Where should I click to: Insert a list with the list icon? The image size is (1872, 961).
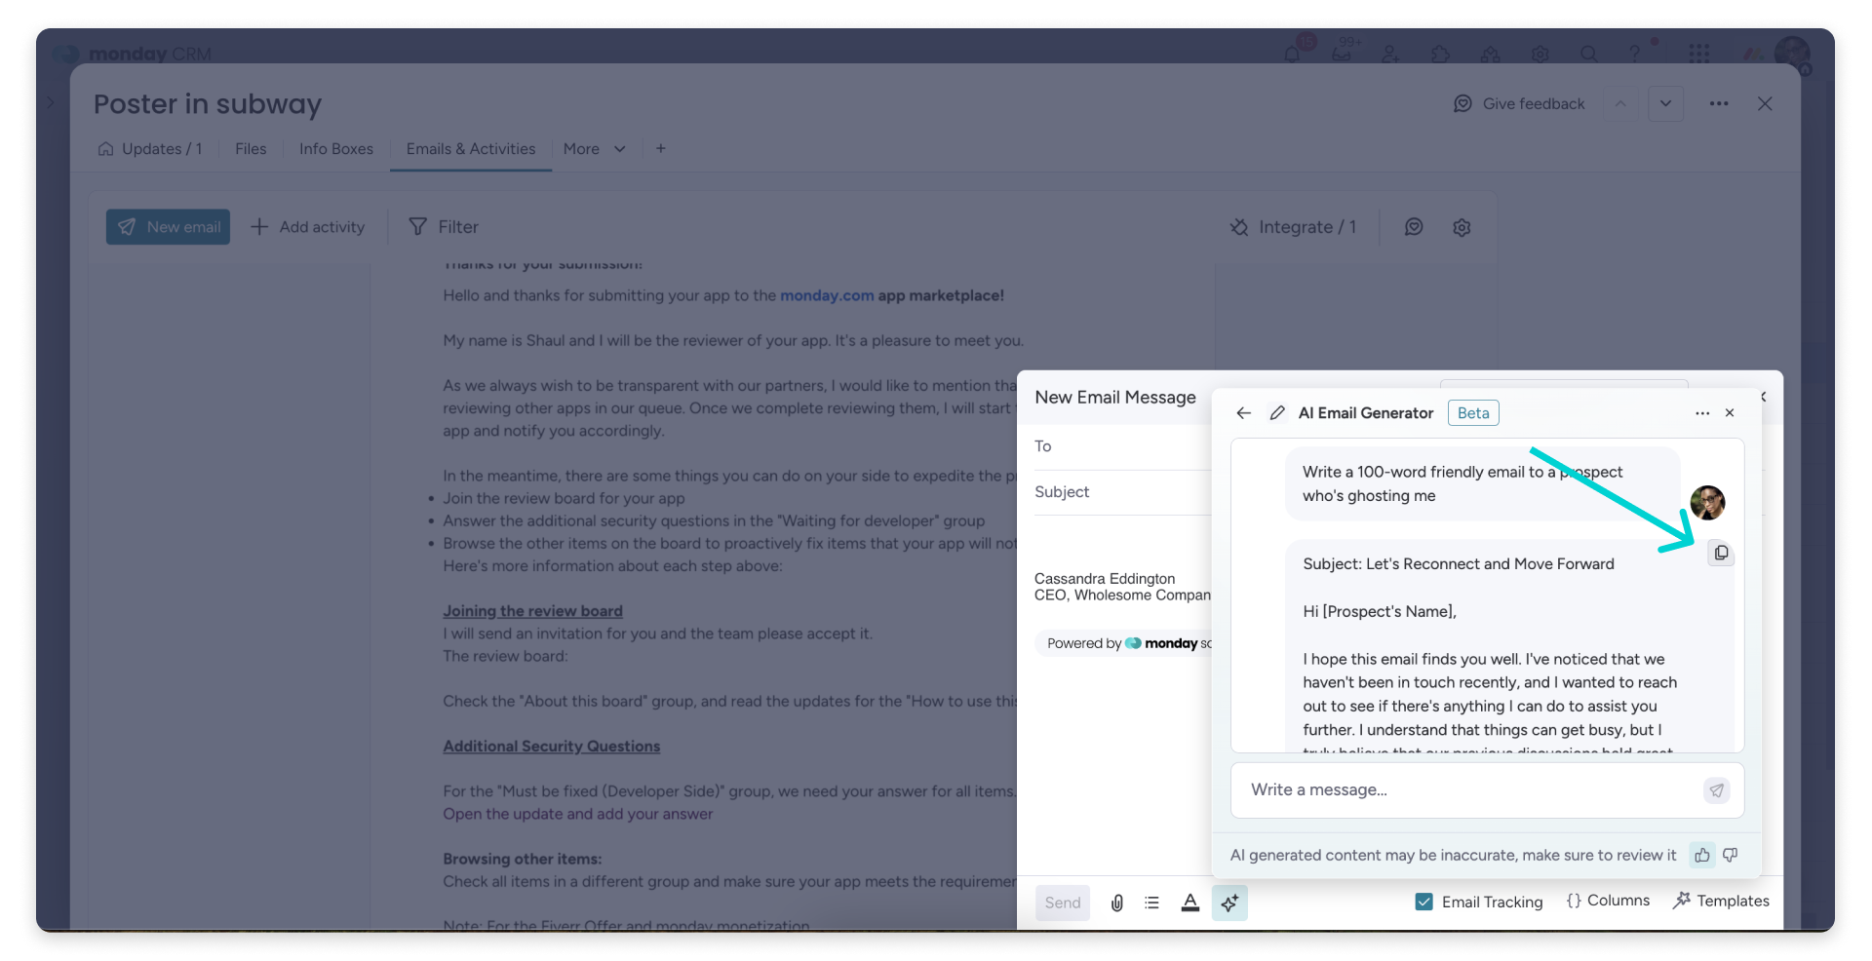click(x=1152, y=903)
